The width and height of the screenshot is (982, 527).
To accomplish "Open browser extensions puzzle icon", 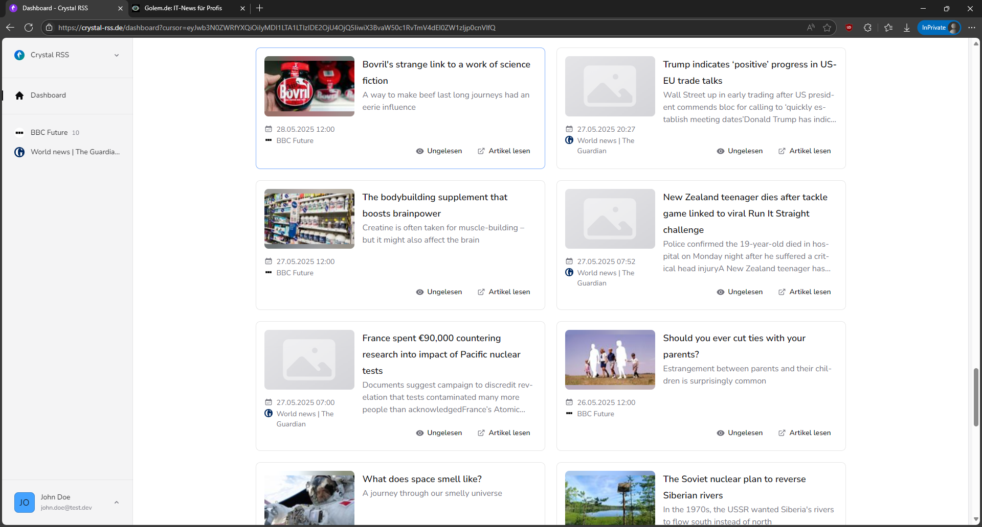I will pos(867,28).
